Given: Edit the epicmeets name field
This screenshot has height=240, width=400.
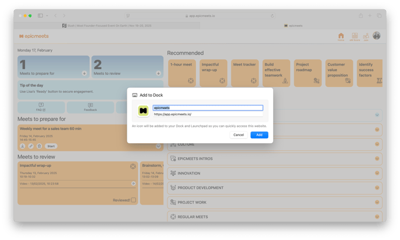Looking at the screenshot, I should [208, 108].
